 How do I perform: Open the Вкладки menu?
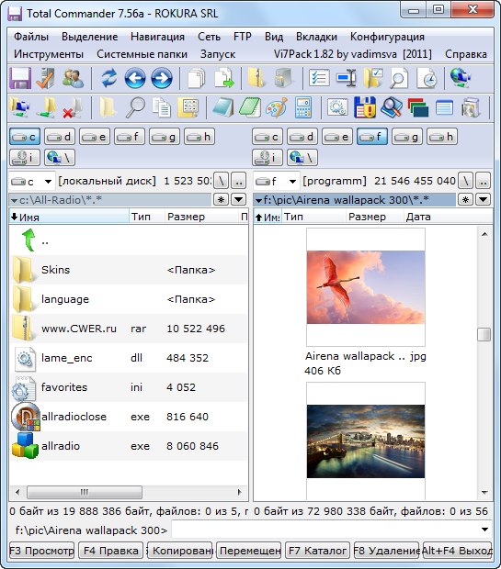click(316, 37)
